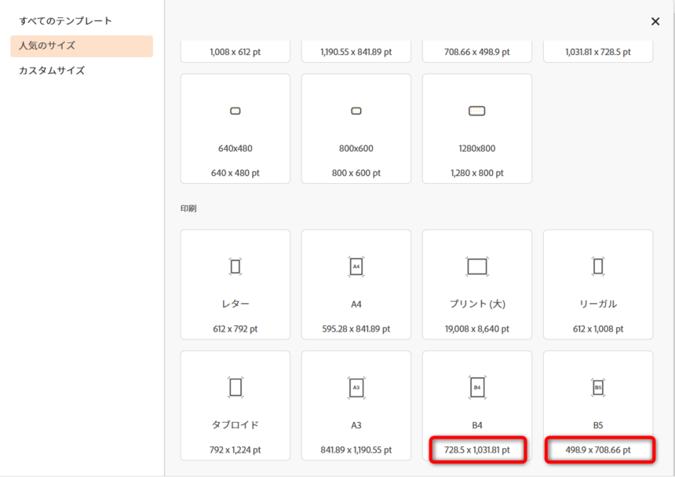Close the template size dialog
Viewport: 675px width, 477px height.
(x=655, y=22)
